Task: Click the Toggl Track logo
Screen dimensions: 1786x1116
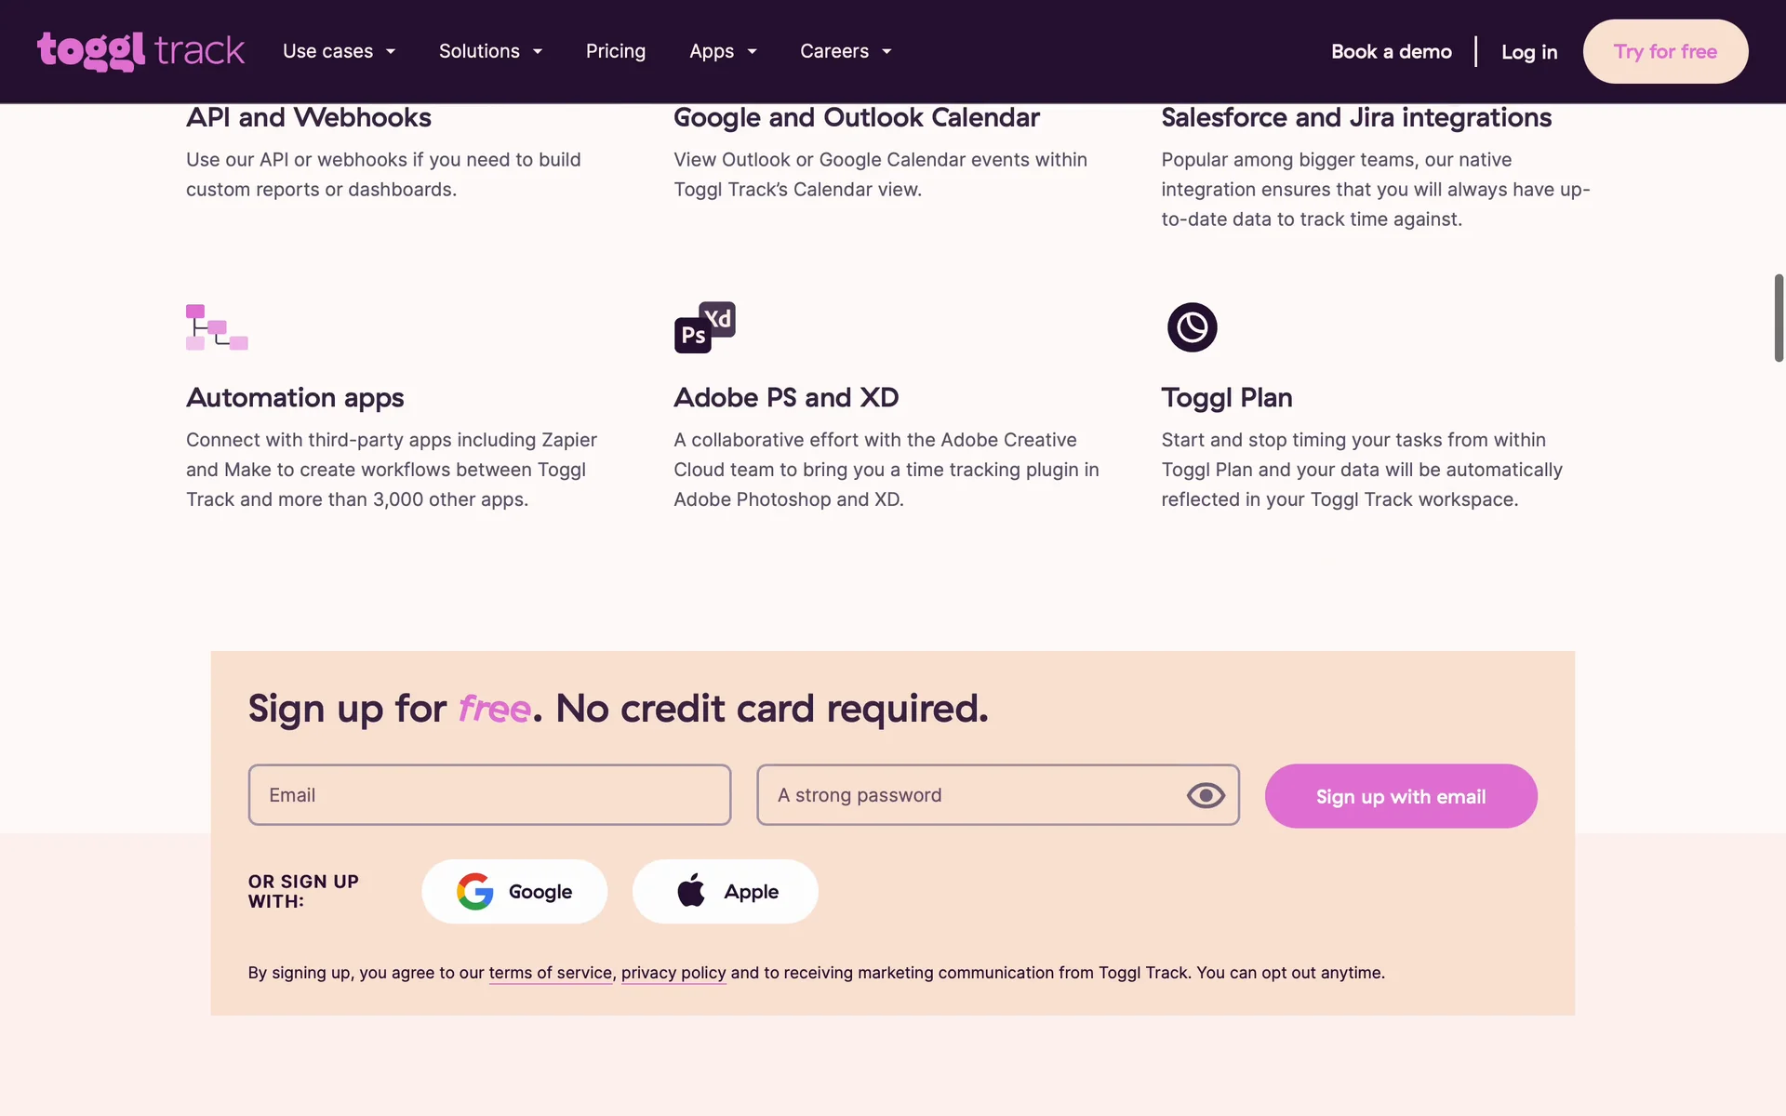Action: tap(140, 51)
